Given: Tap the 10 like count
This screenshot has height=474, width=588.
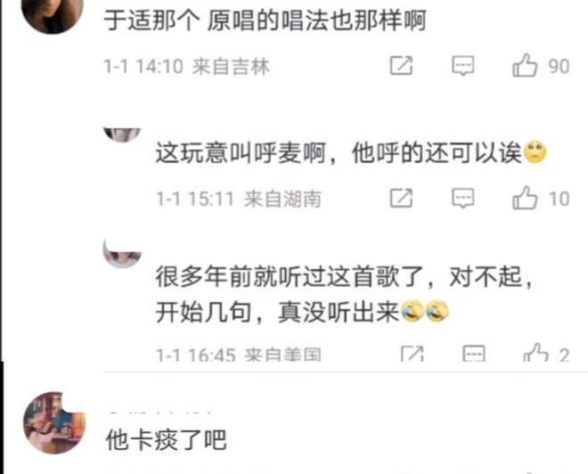Looking at the screenshot, I should pyautogui.click(x=559, y=199).
